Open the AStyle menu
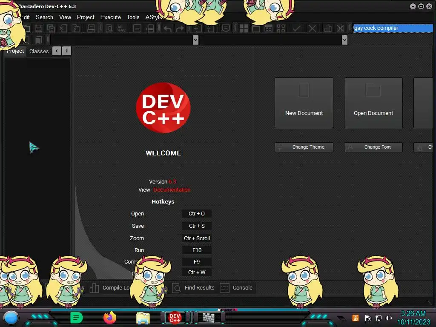 coord(153,17)
